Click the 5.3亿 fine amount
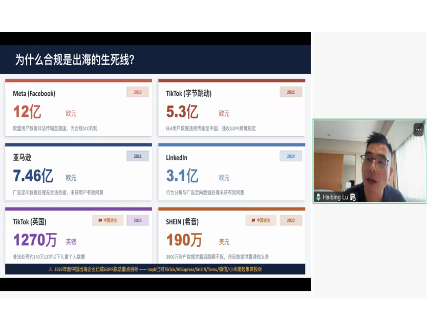The image size is (427, 320). [182, 112]
